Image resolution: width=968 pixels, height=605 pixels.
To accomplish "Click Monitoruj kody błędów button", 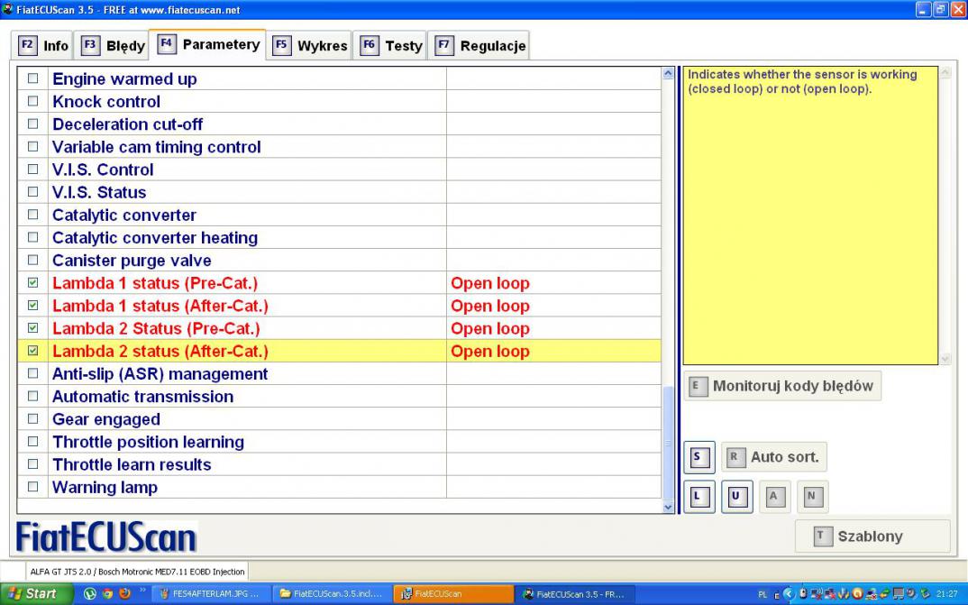I will tap(782, 387).
